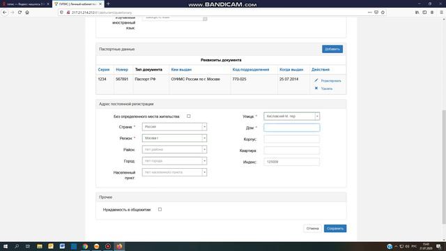Open the Firefox hamburger menu
This screenshot has height=251, width=446.
click(441, 13)
